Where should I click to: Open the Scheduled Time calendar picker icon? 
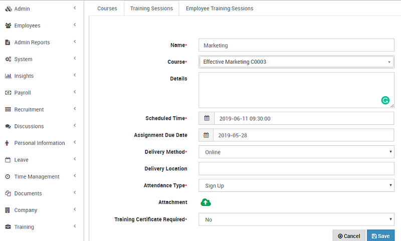point(207,118)
